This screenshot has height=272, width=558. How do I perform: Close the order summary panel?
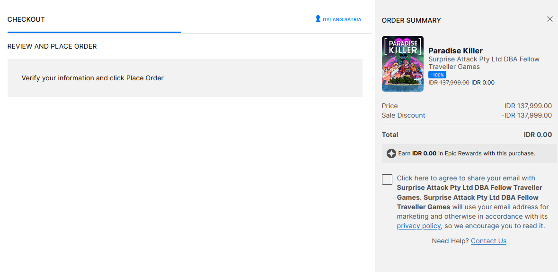point(549,19)
